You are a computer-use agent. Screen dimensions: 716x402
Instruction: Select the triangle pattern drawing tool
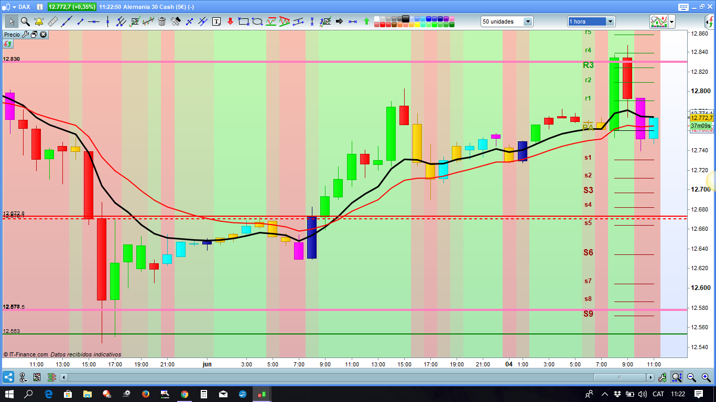click(285, 21)
